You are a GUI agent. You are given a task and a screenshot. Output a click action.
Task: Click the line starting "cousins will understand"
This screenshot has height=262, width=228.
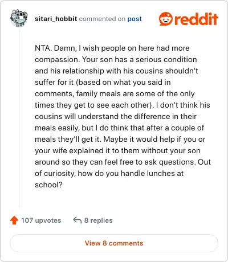click(x=116, y=116)
